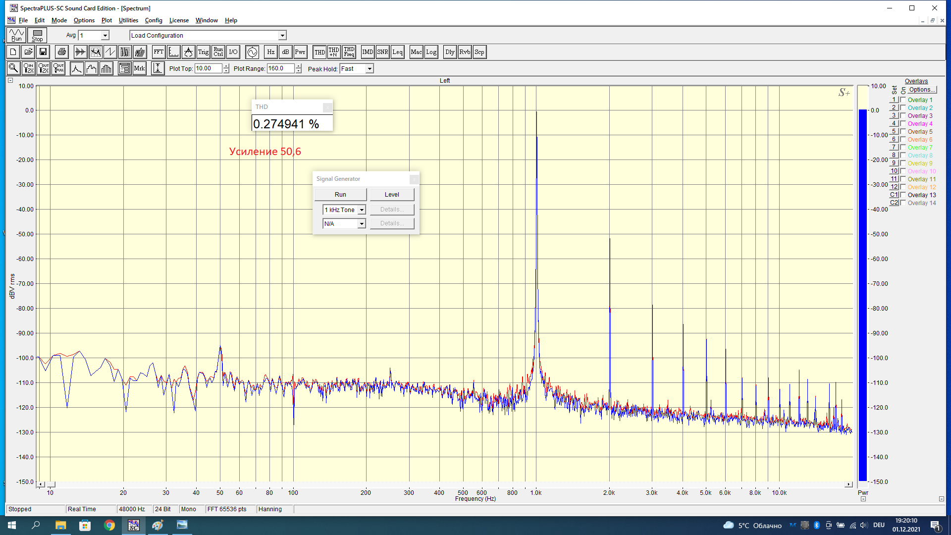Open the signal generator sine icon
The image size is (951, 535).
click(x=252, y=52)
